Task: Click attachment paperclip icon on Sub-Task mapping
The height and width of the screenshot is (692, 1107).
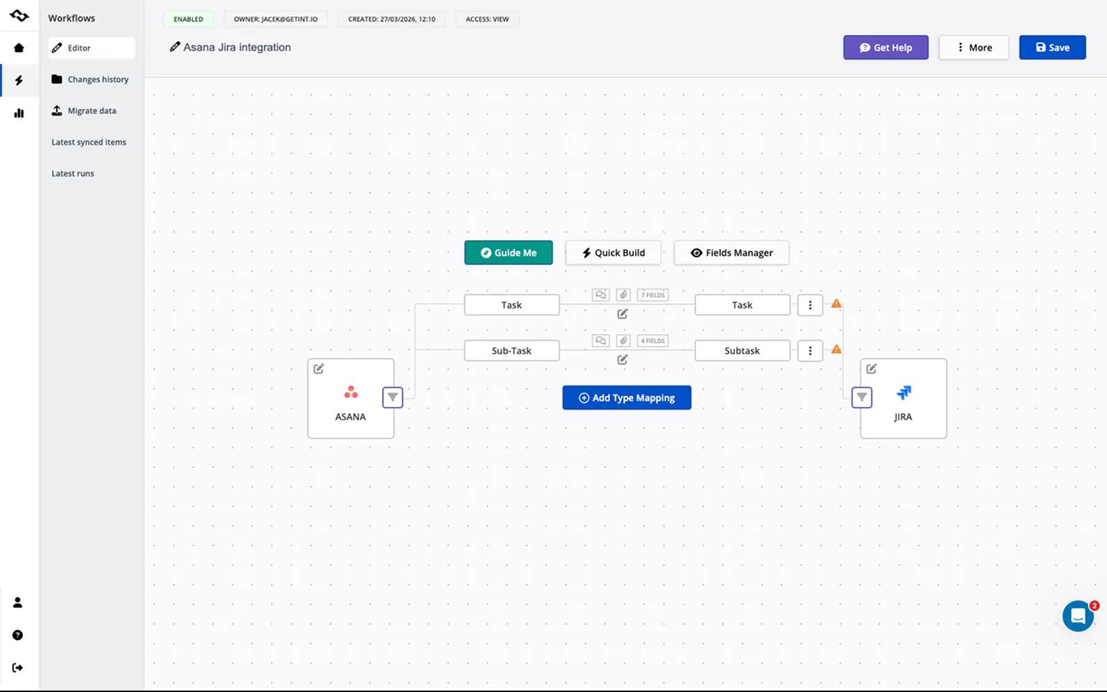Action: (x=623, y=340)
